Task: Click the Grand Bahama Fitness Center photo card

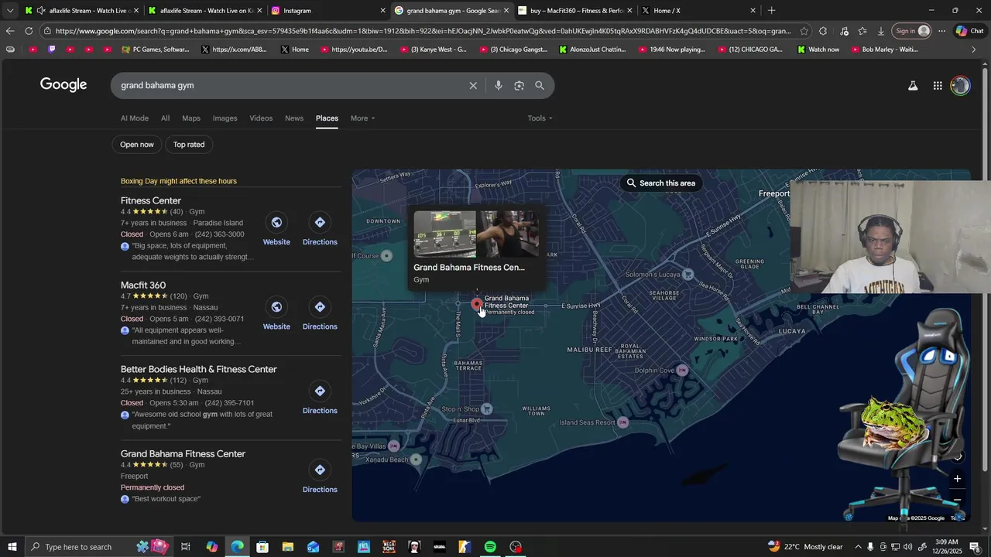Action: tap(476, 248)
